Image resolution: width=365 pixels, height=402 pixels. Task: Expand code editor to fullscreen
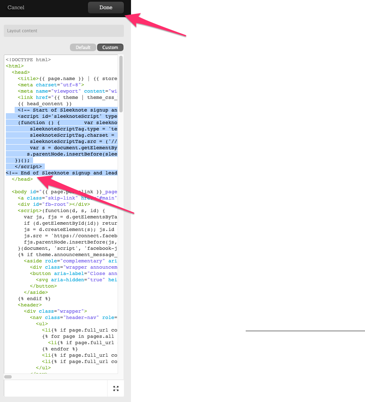(x=116, y=389)
